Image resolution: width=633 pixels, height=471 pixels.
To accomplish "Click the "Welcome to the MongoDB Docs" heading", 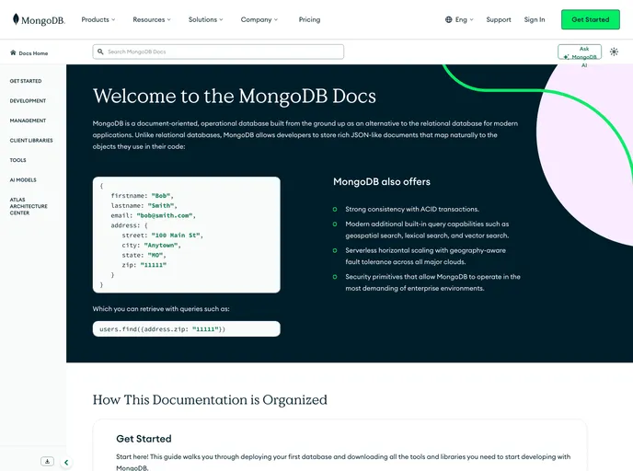I will click(x=234, y=96).
